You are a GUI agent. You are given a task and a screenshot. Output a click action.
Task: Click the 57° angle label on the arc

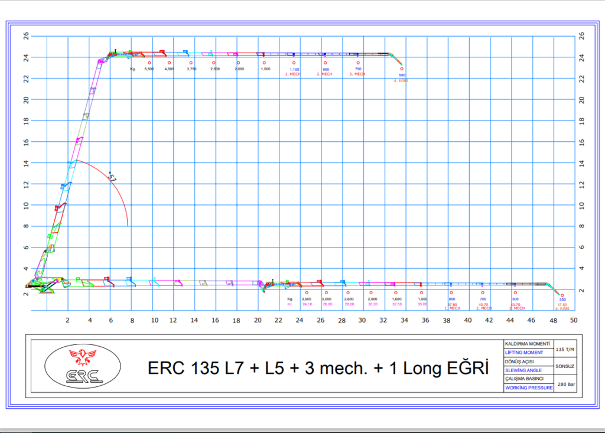pyautogui.click(x=112, y=177)
